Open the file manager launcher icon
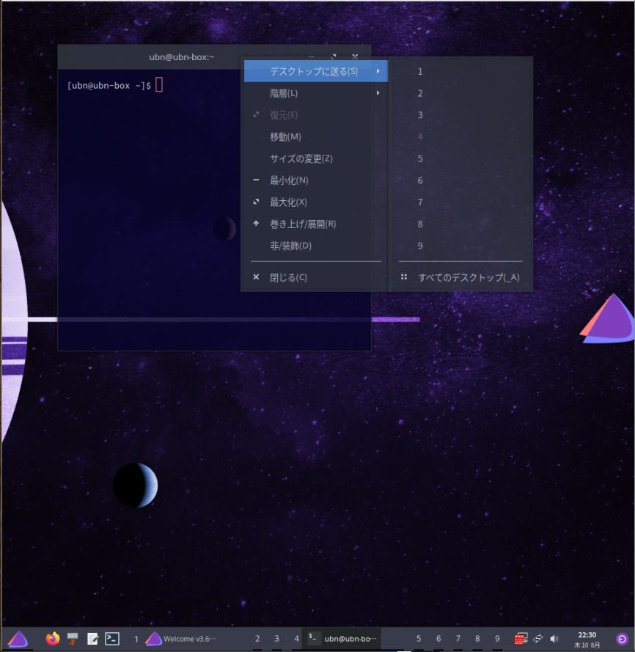This screenshot has height=652, width=635. [x=73, y=639]
